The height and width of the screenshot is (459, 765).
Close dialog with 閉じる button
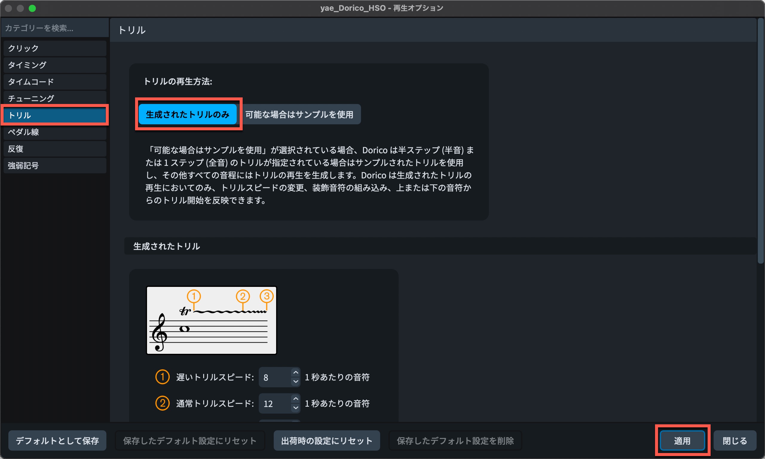pyautogui.click(x=735, y=440)
